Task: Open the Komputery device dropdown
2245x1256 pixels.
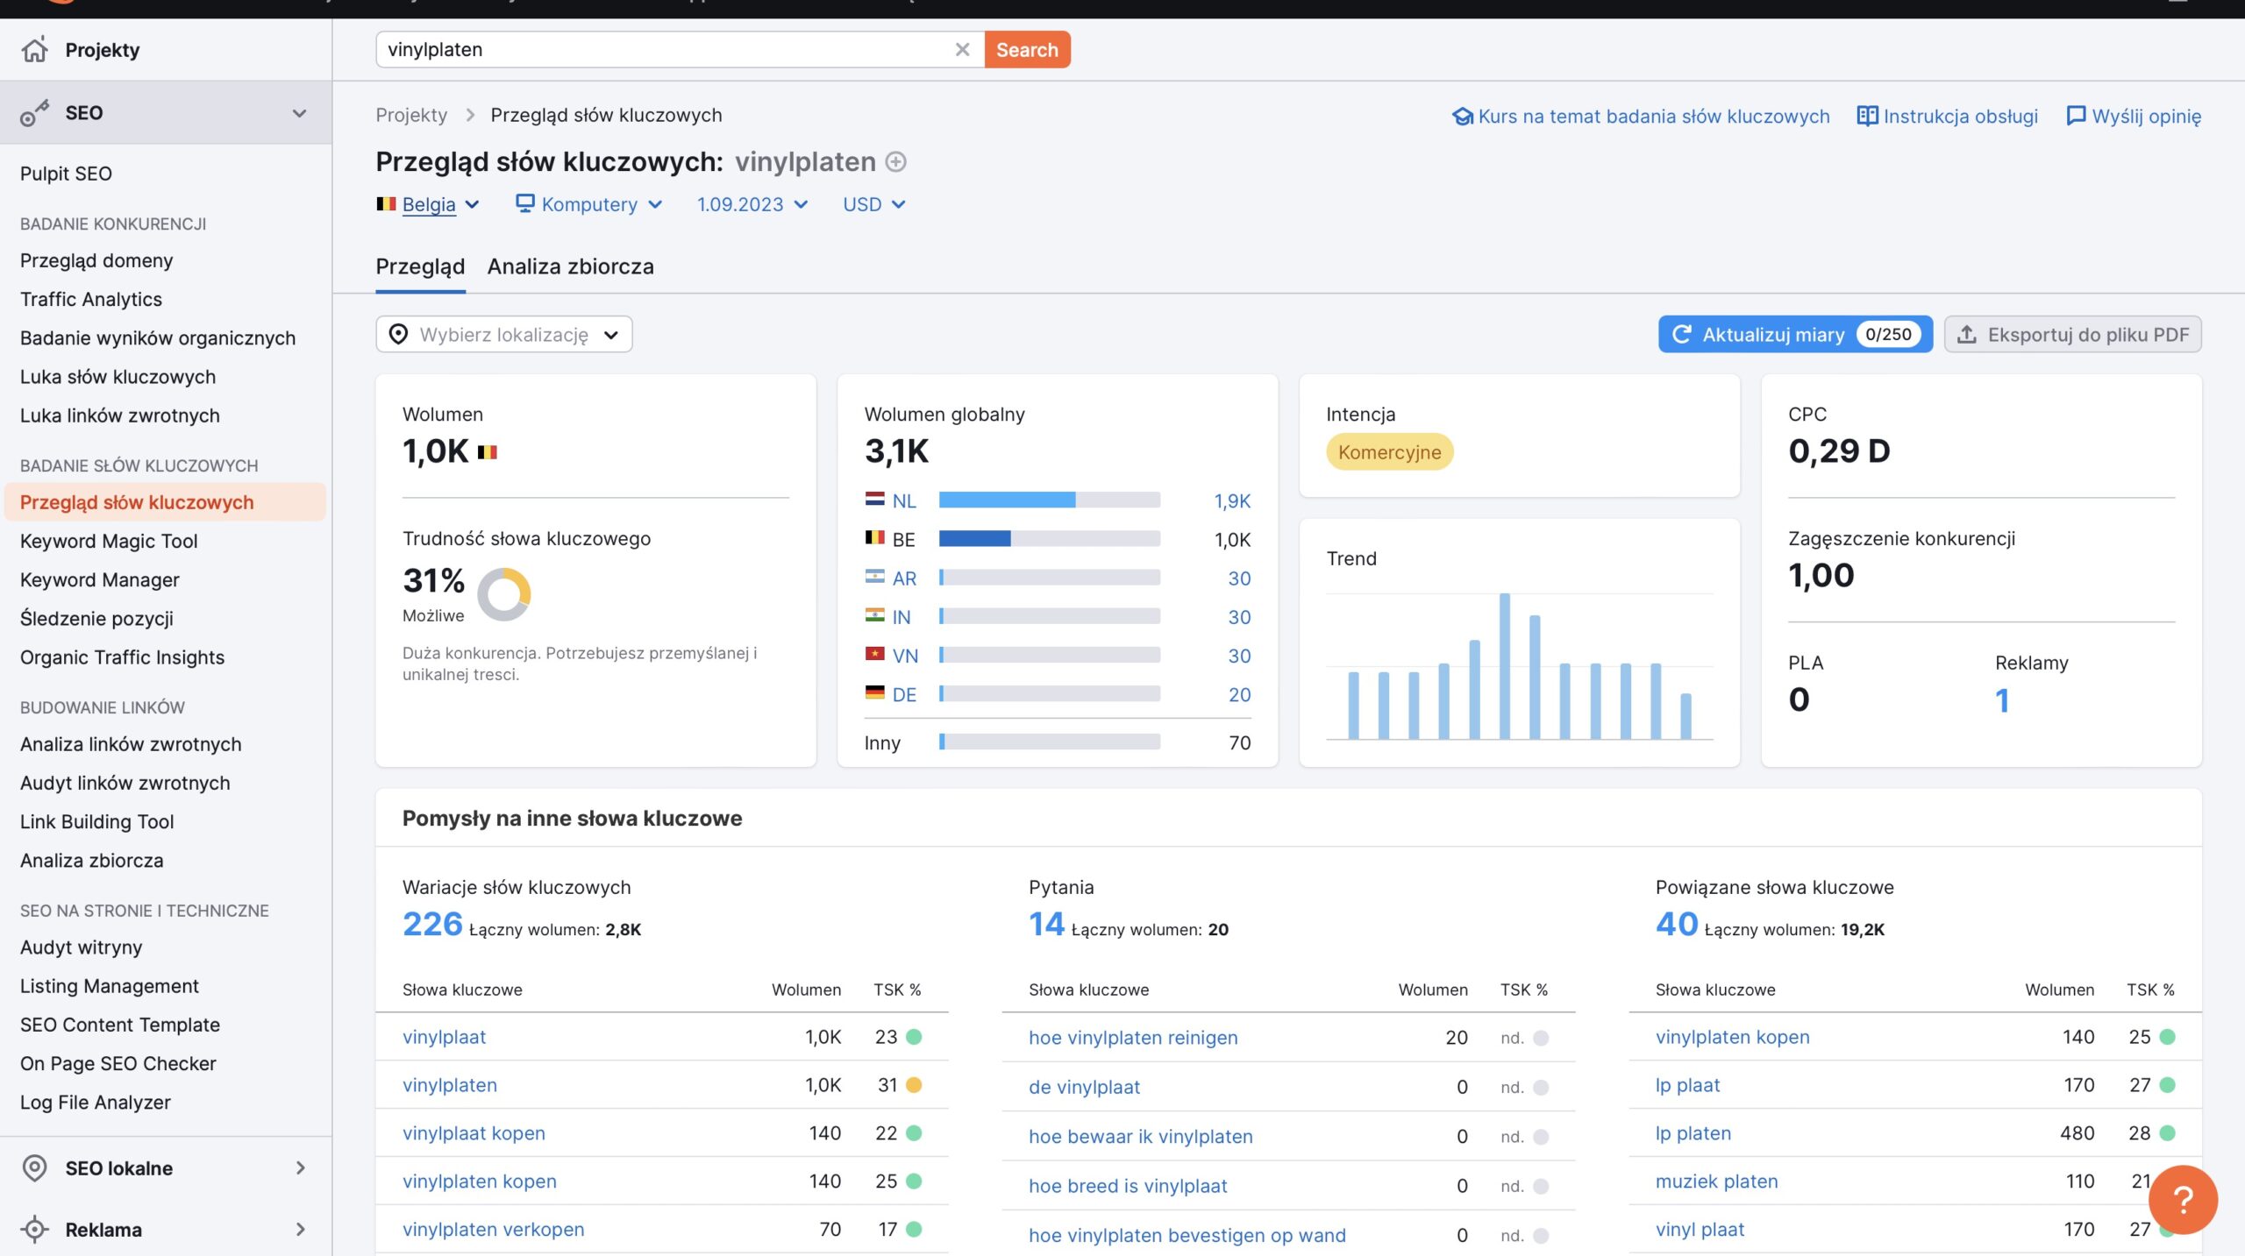Action: tap(588, 204)
